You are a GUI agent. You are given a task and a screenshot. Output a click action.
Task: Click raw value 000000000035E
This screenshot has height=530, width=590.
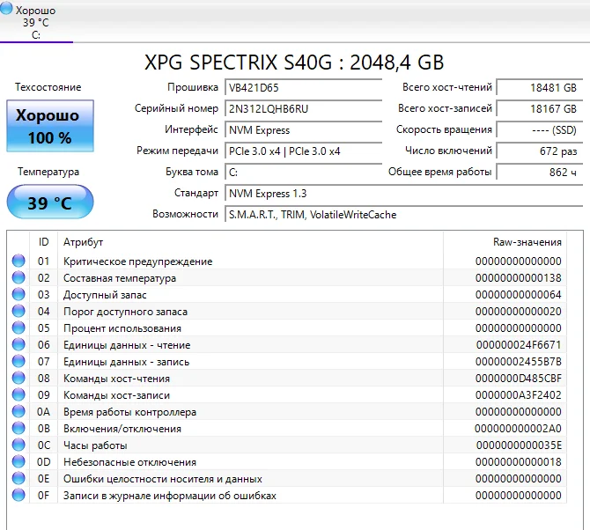tap(519, 445)
